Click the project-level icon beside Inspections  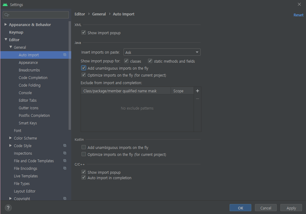pos(65,153)
